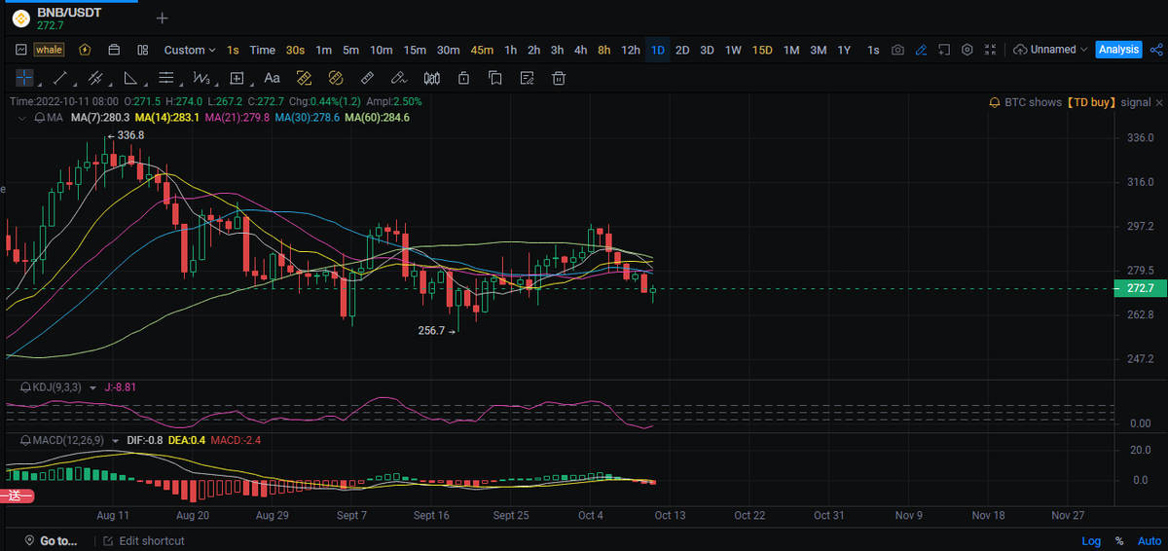
Task: Select the parallel channel tool
Action: pyautogui.click(x=94, y=78)
